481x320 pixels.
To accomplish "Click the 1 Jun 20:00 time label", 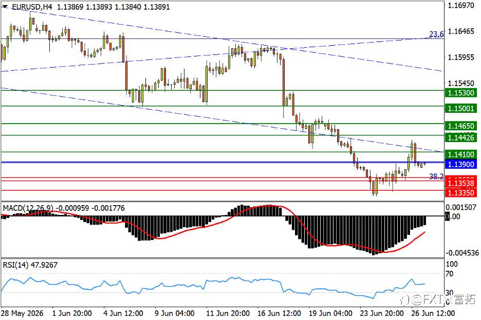I will (72, 313).
